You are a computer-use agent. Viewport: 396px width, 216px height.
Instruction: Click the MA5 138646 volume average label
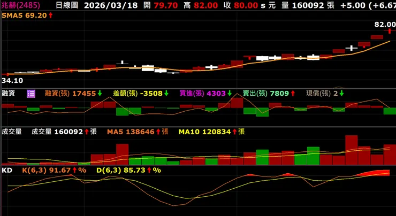(138, 132)
